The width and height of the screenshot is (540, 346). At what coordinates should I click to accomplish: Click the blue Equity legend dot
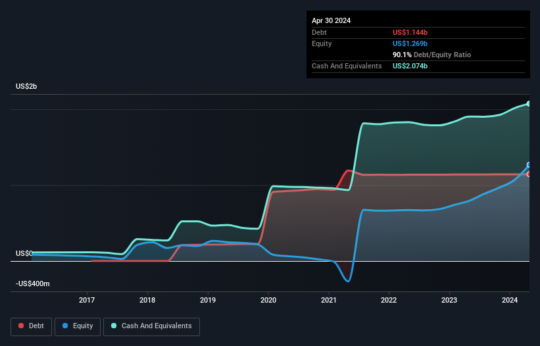[65, 326]
